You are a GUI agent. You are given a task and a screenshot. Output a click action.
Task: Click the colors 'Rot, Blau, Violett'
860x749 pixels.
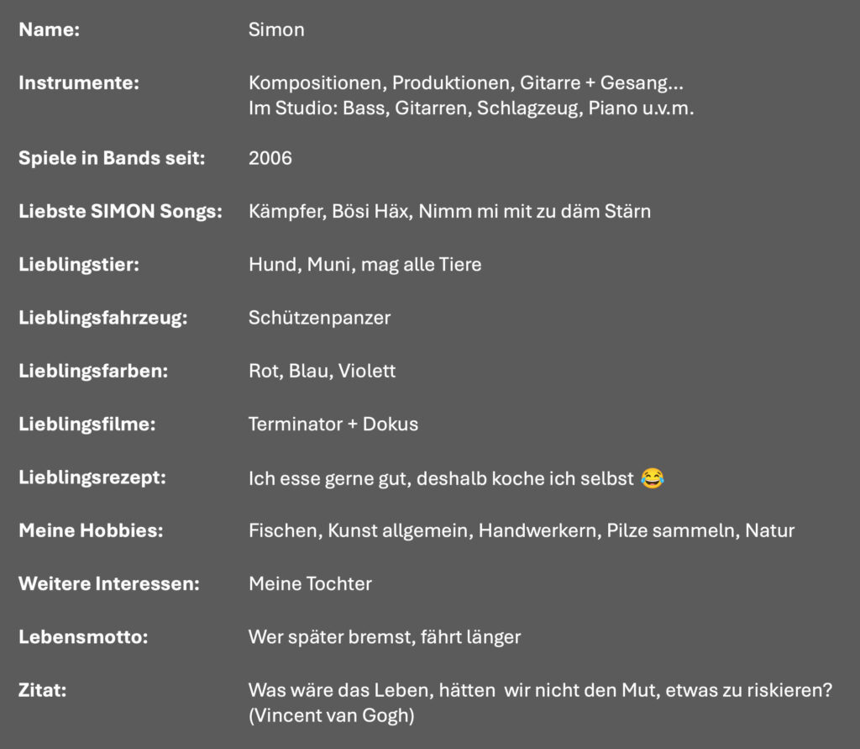(322, 372)
